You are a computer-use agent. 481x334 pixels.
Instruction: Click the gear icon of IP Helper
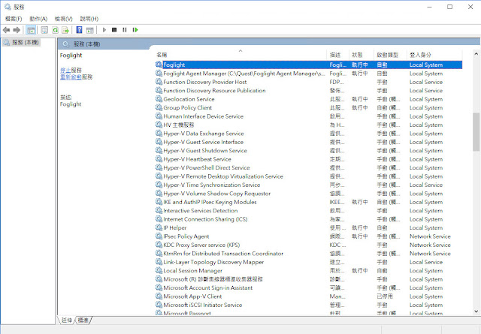(159, 227)
